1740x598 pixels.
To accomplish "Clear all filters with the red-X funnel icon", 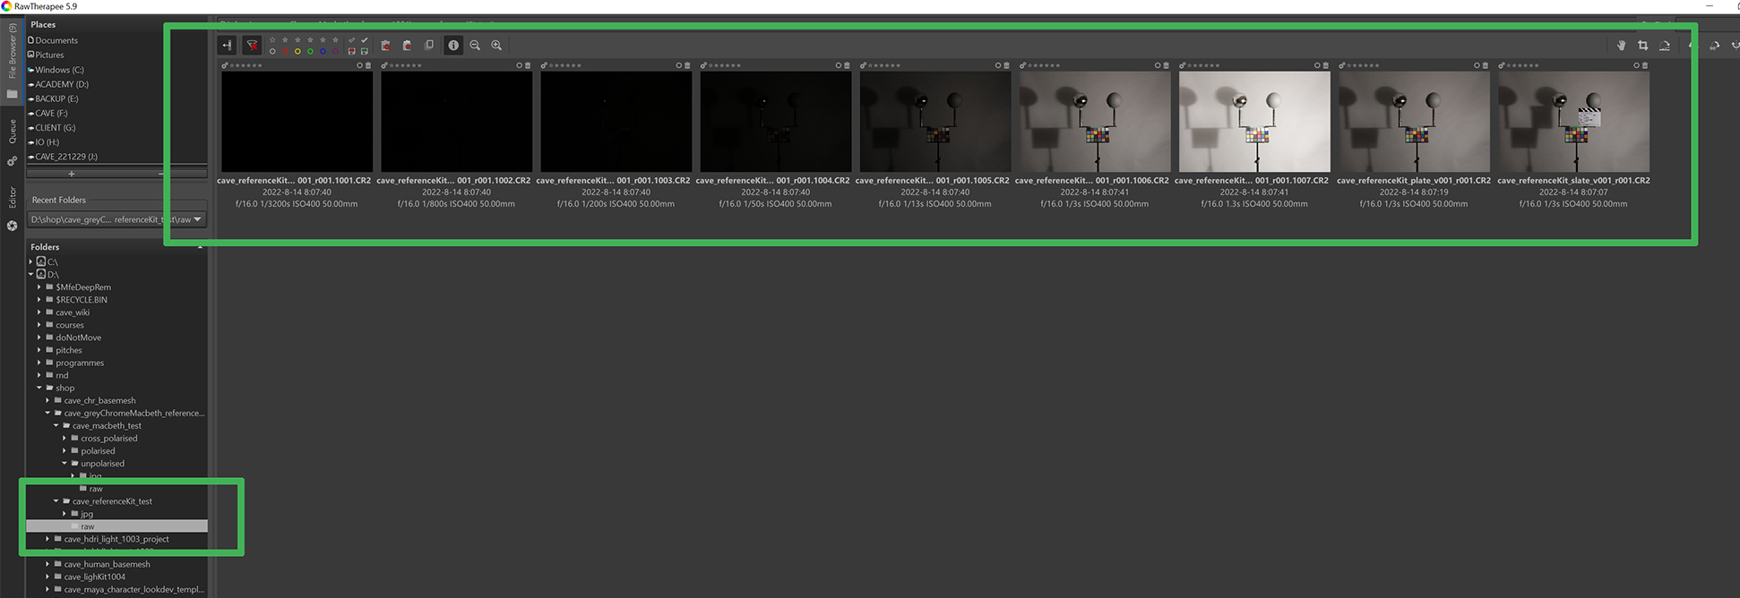I will (x=252, y=45).
